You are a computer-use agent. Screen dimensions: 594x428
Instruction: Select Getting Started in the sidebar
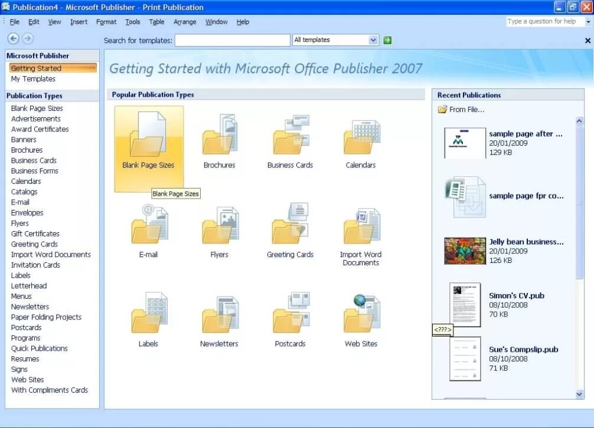point(53,68)
